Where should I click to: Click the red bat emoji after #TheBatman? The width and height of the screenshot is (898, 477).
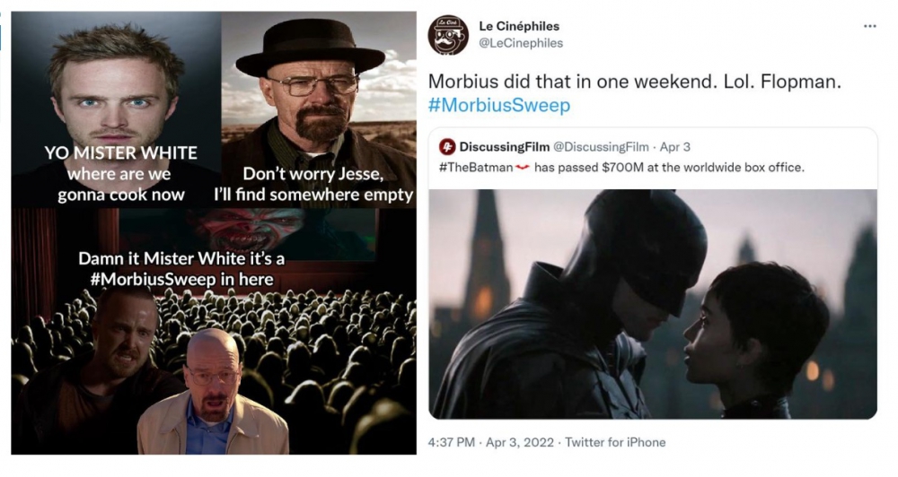pyautogui.click(x=523, y=168)
